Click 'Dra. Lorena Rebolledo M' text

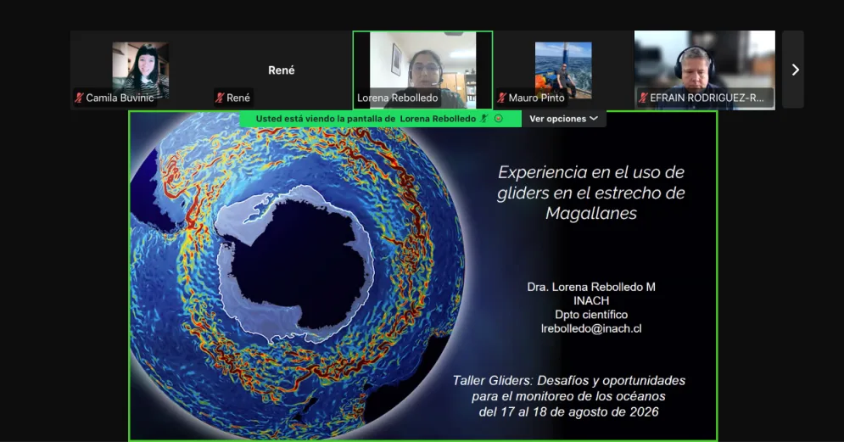(591, 287)
